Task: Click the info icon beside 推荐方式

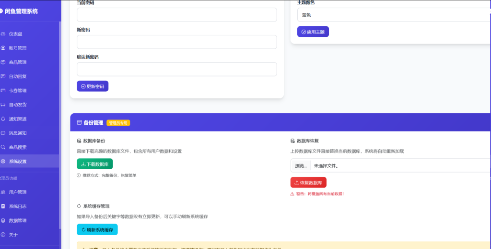Action: pos(79,175)
